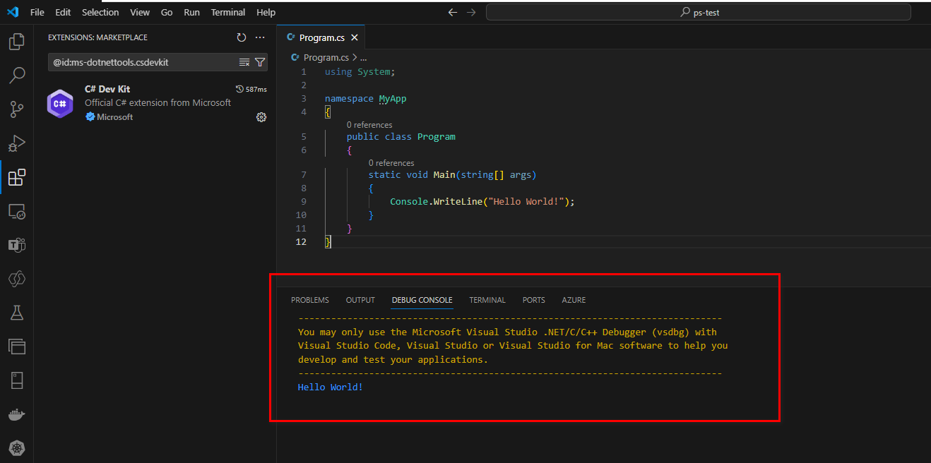Viewport: 931px width, 463px height.
Task: Click "static void Main(string[] args)" line
Action: coord(452,175)
